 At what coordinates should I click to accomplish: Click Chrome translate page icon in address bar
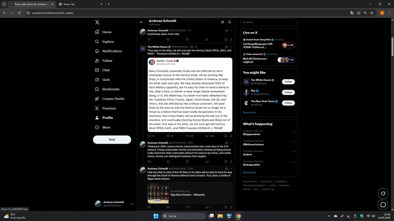[352, 13]
